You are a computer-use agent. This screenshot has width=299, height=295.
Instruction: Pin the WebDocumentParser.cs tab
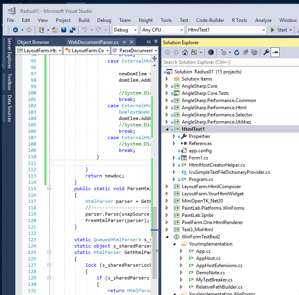tap(124, 42)
